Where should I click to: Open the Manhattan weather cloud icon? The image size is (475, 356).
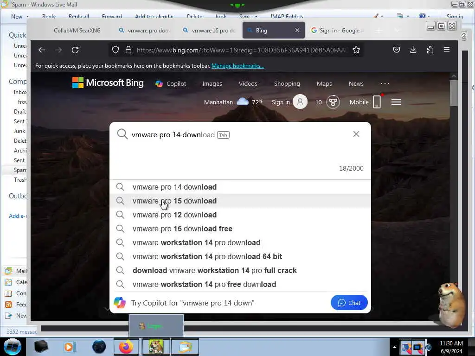pyautogui.click(x=242, y=102)
